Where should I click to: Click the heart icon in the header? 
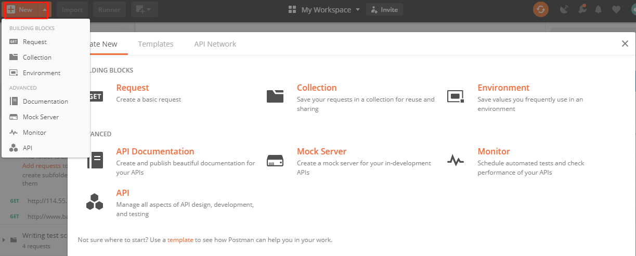(616, 9)
